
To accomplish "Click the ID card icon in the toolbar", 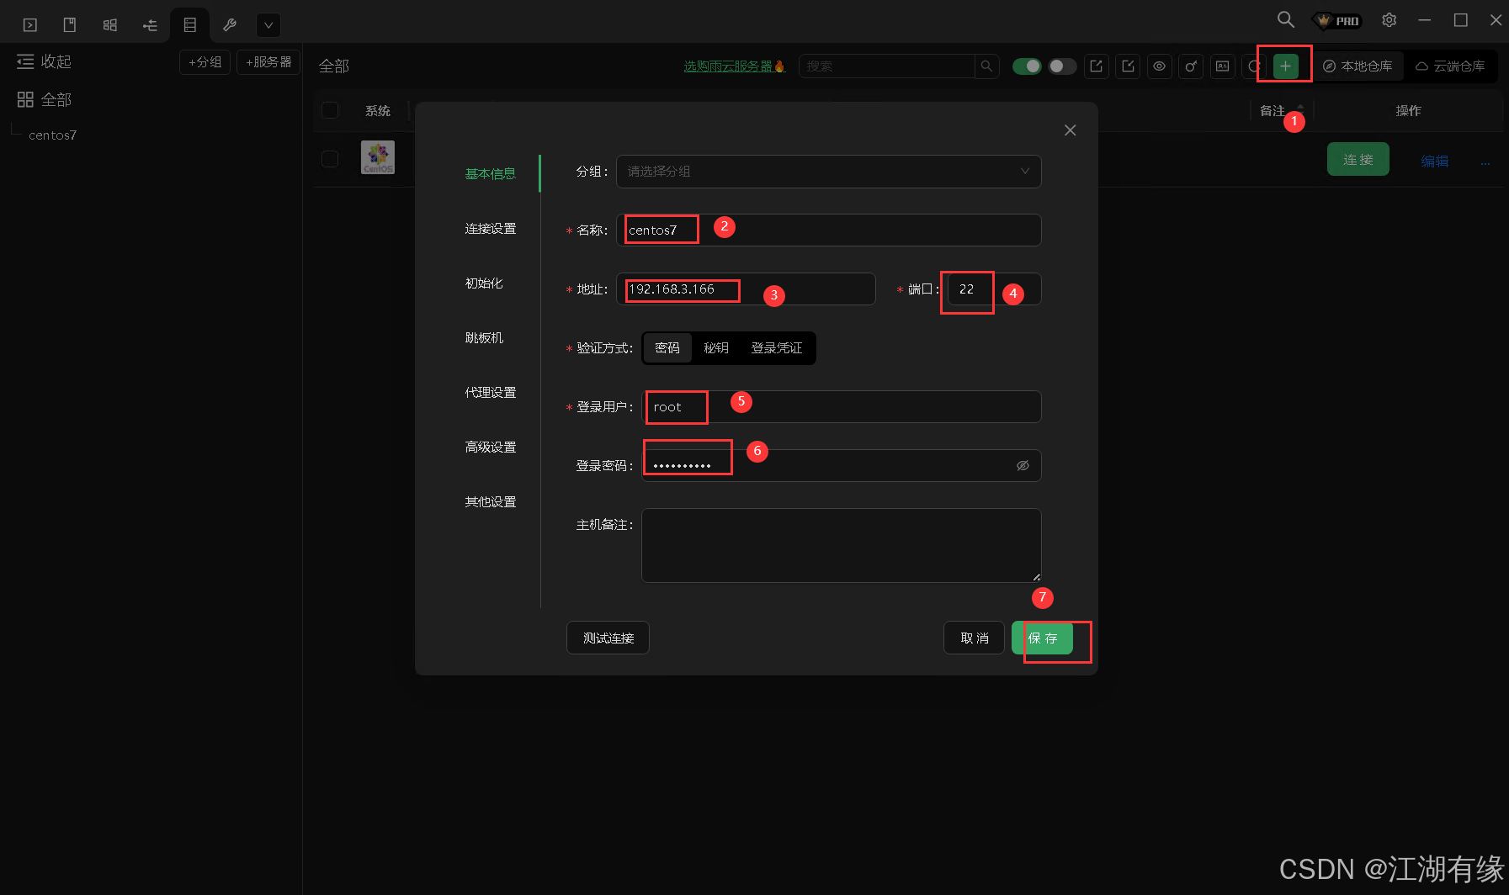I will (x=1223, y=66).
